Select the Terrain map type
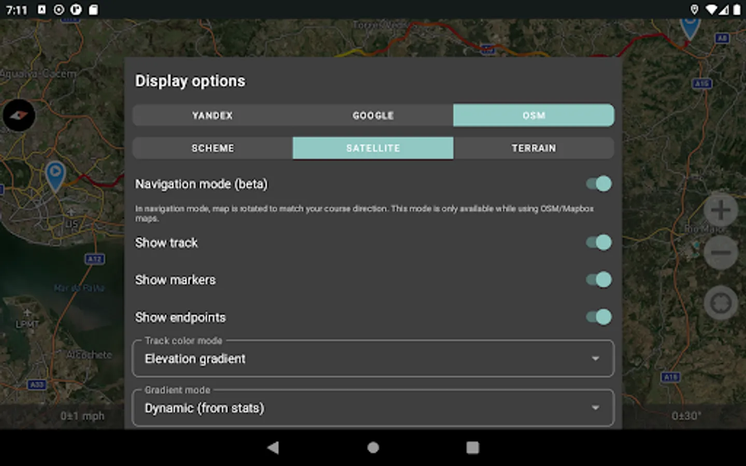Viewport: 746px width, 466px height. click(x=534, y=148)
